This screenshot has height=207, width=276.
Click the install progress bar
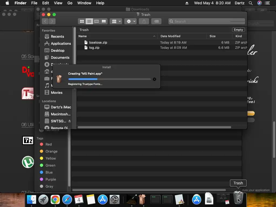(x=109, y=79)
